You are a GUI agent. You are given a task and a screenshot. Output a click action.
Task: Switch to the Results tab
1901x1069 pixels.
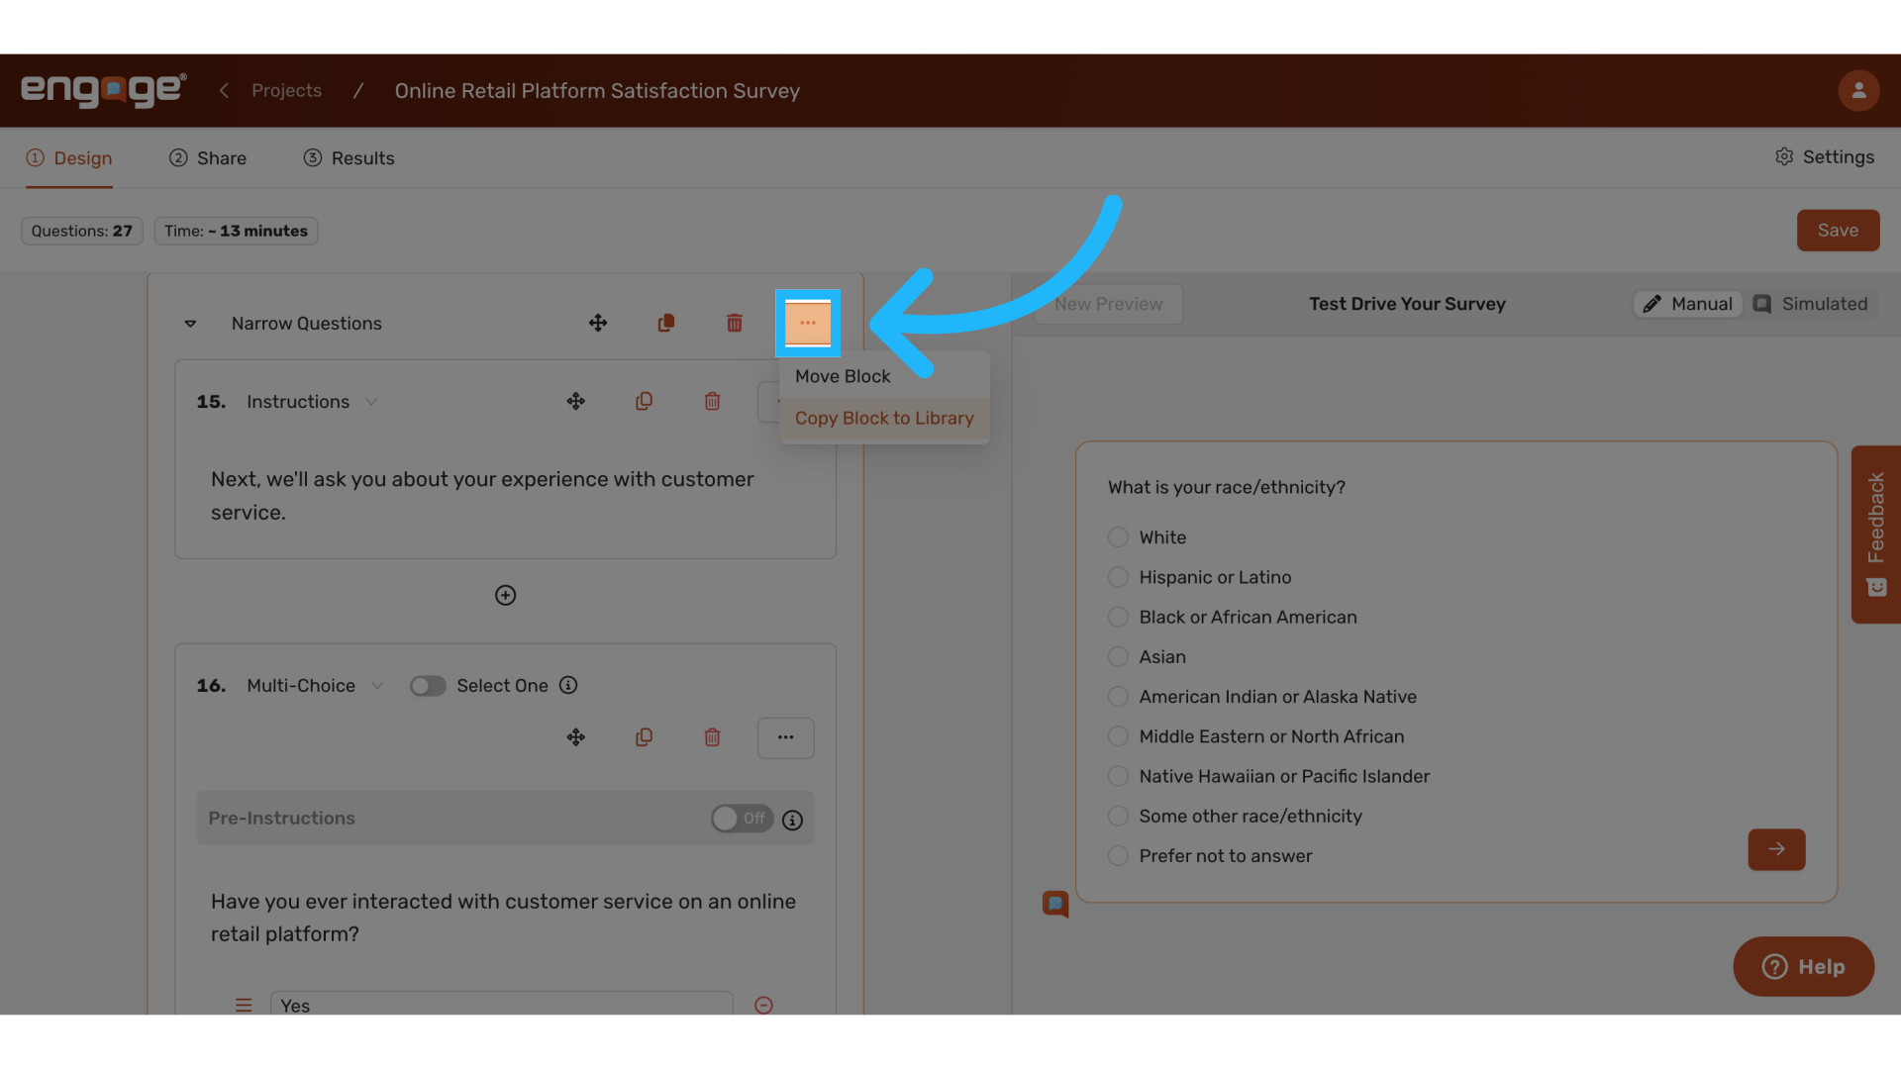(x=349, y=158)
